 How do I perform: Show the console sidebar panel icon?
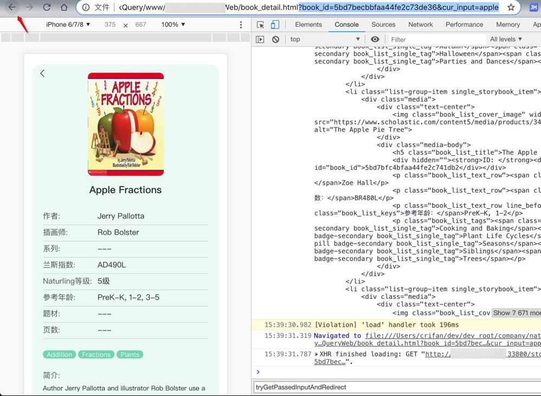click(x=260, y=39)
